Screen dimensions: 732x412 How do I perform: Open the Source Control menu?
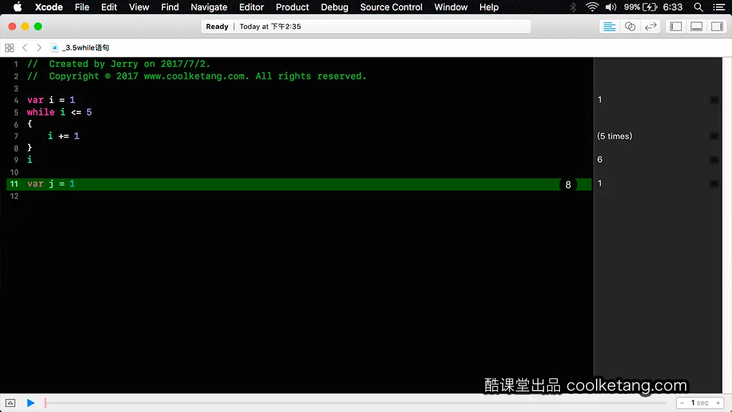coord(391,7)
